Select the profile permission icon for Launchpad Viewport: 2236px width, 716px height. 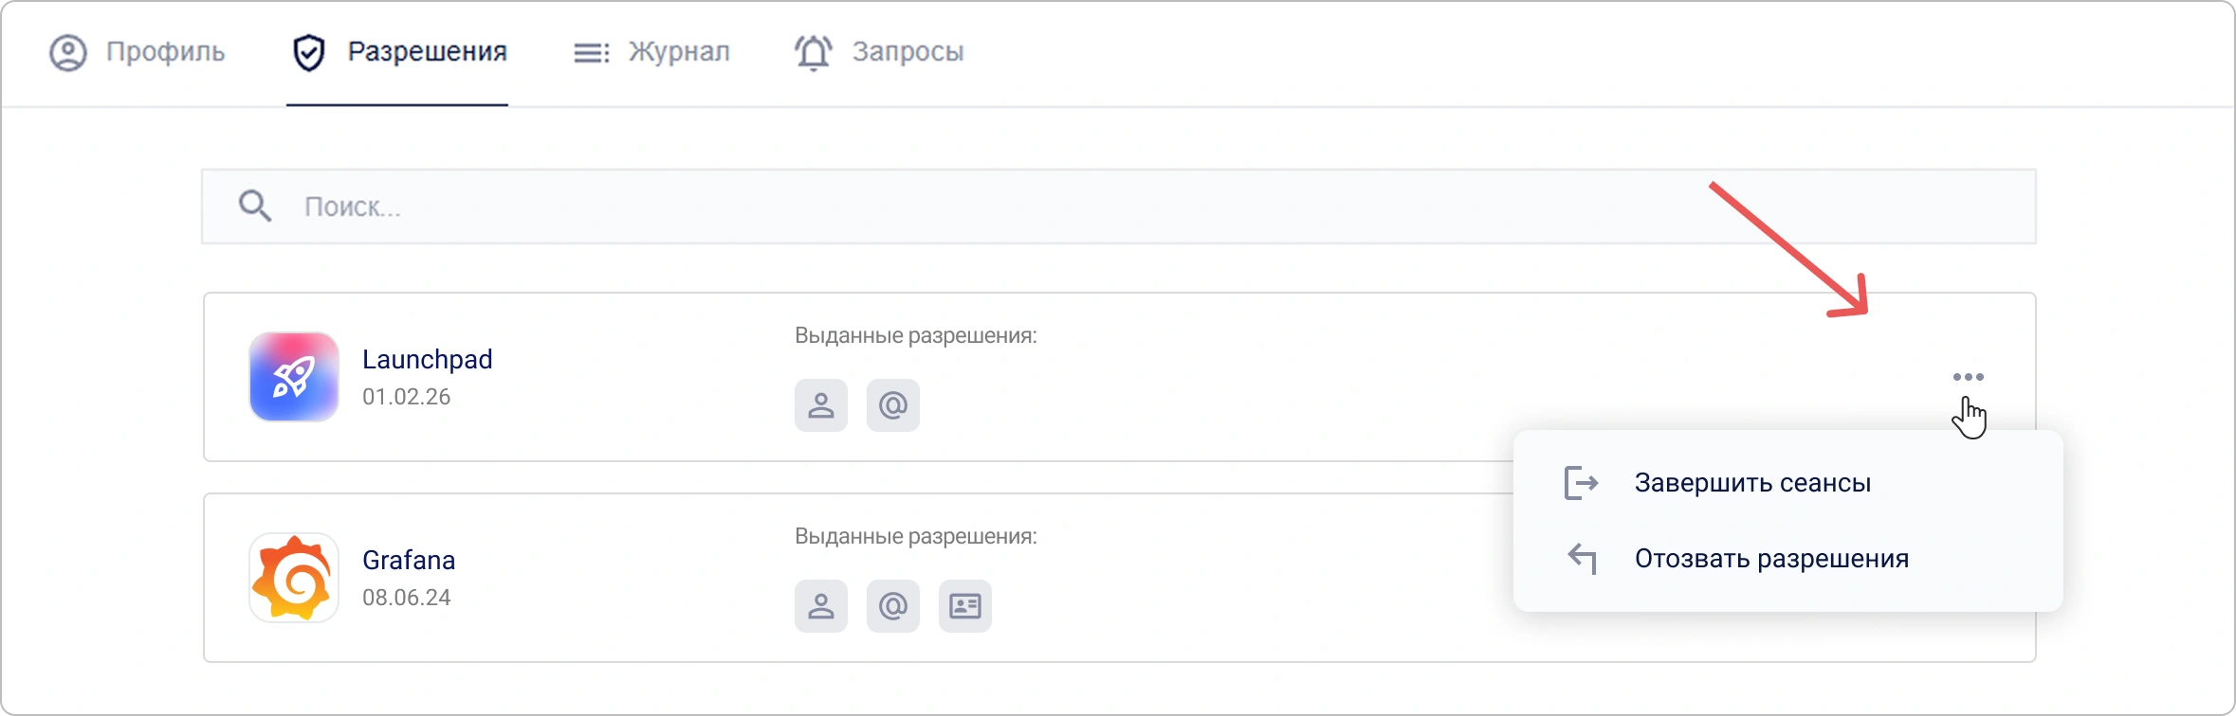(x=821, y=405)
